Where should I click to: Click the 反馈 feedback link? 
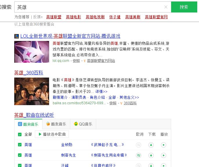(x=37, y=17)
